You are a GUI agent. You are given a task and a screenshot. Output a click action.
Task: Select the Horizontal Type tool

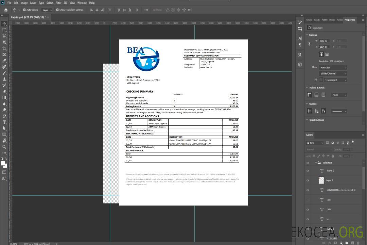(x=4, y=122)
